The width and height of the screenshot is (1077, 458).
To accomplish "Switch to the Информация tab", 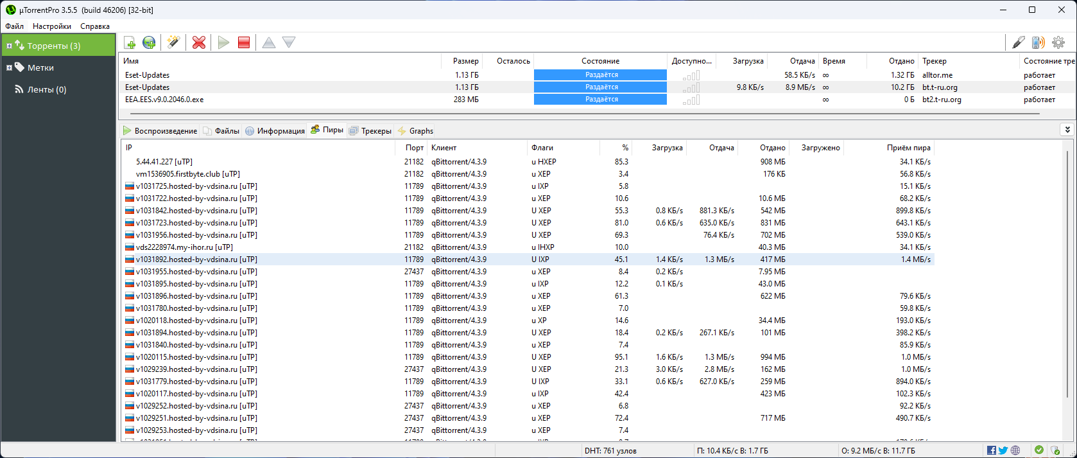I will click(275, 130).
